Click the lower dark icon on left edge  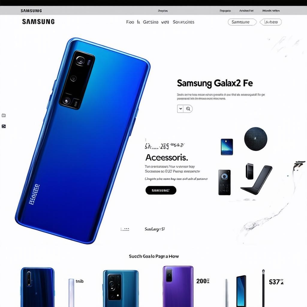pyautogui.click(x=4, y=126)
